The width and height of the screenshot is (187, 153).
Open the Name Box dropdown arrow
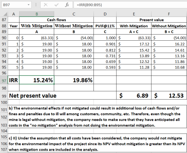[x=28, y=5]
